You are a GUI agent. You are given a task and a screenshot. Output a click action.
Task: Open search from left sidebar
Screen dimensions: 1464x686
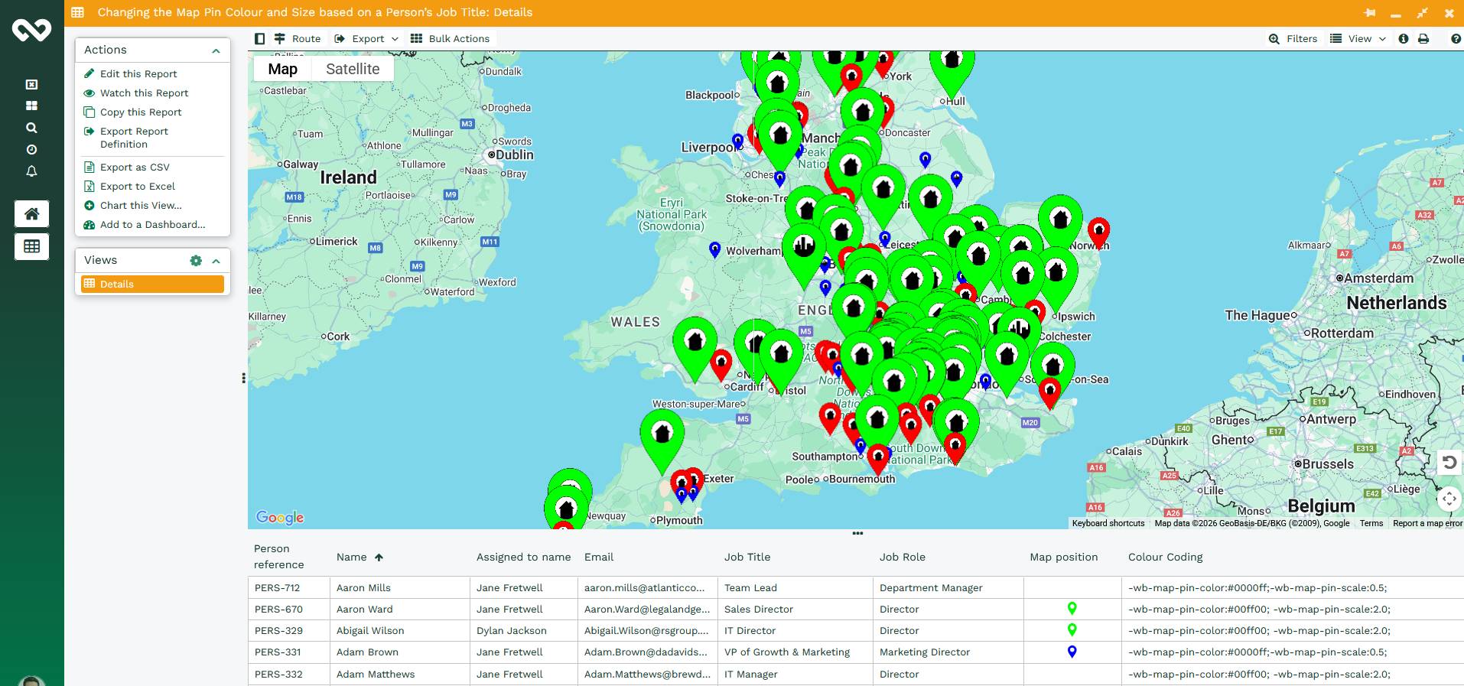tap(31, 128)
